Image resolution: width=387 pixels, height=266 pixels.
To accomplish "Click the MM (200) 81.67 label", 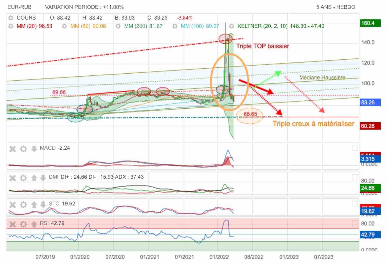I will click(143, 26).
